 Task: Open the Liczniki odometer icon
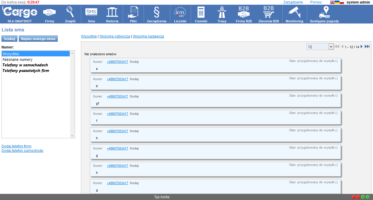tap(180, 13)
